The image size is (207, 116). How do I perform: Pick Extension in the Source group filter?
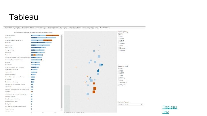point(118,48)
